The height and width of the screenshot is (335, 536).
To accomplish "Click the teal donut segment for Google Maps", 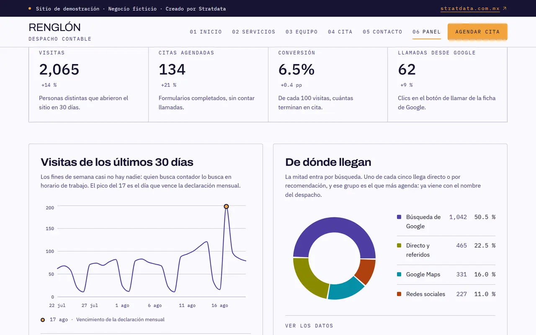I will tap(345, 289).
